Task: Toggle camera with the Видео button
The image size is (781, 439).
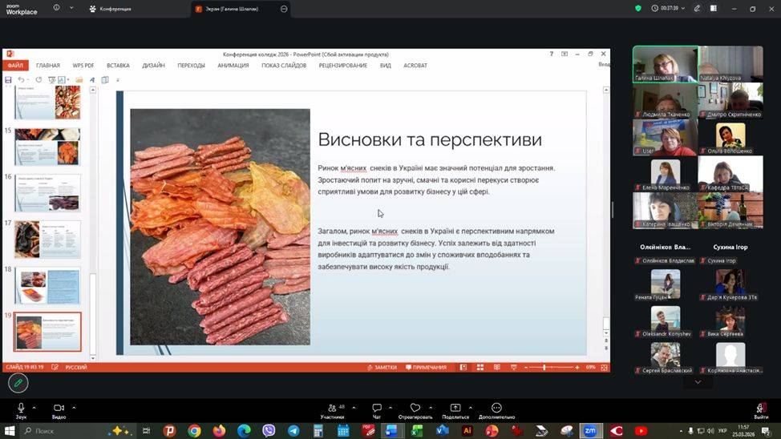Action: tap(59, 409)
